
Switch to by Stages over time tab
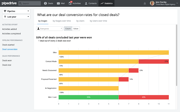[62, 21]
